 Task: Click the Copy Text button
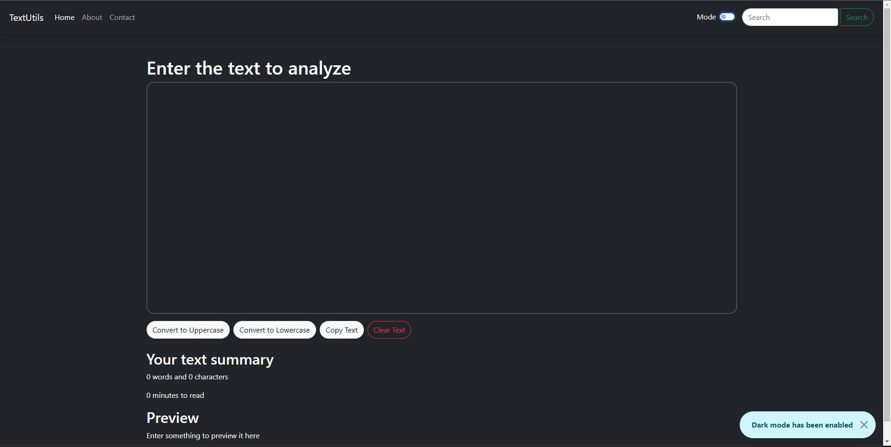pos(341,329)
